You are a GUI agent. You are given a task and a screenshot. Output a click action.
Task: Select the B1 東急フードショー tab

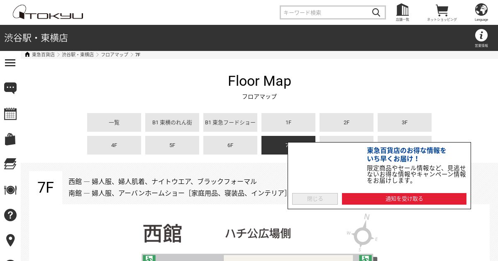click(230, 122)
